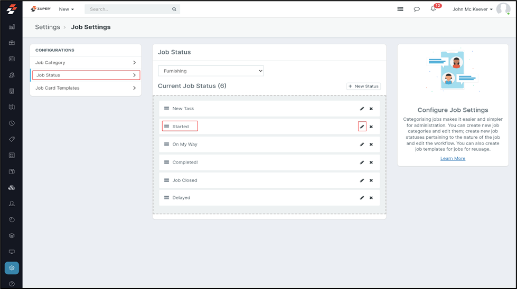
Task: Edit the New Task status
Action: (x=362, y=109)
